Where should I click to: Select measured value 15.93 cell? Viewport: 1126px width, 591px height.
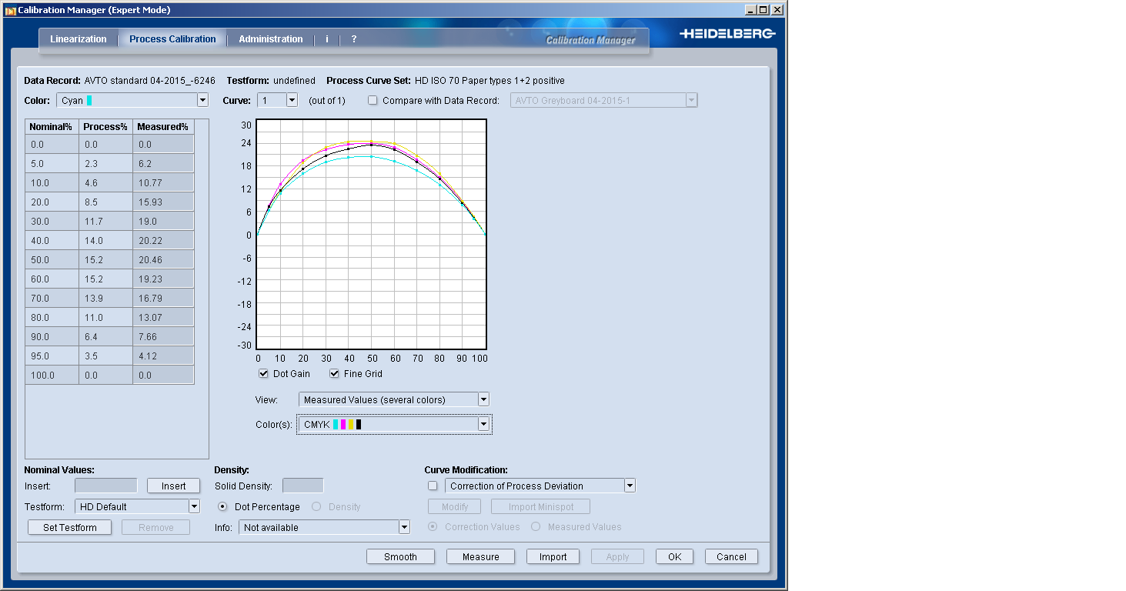coord(163,202)
